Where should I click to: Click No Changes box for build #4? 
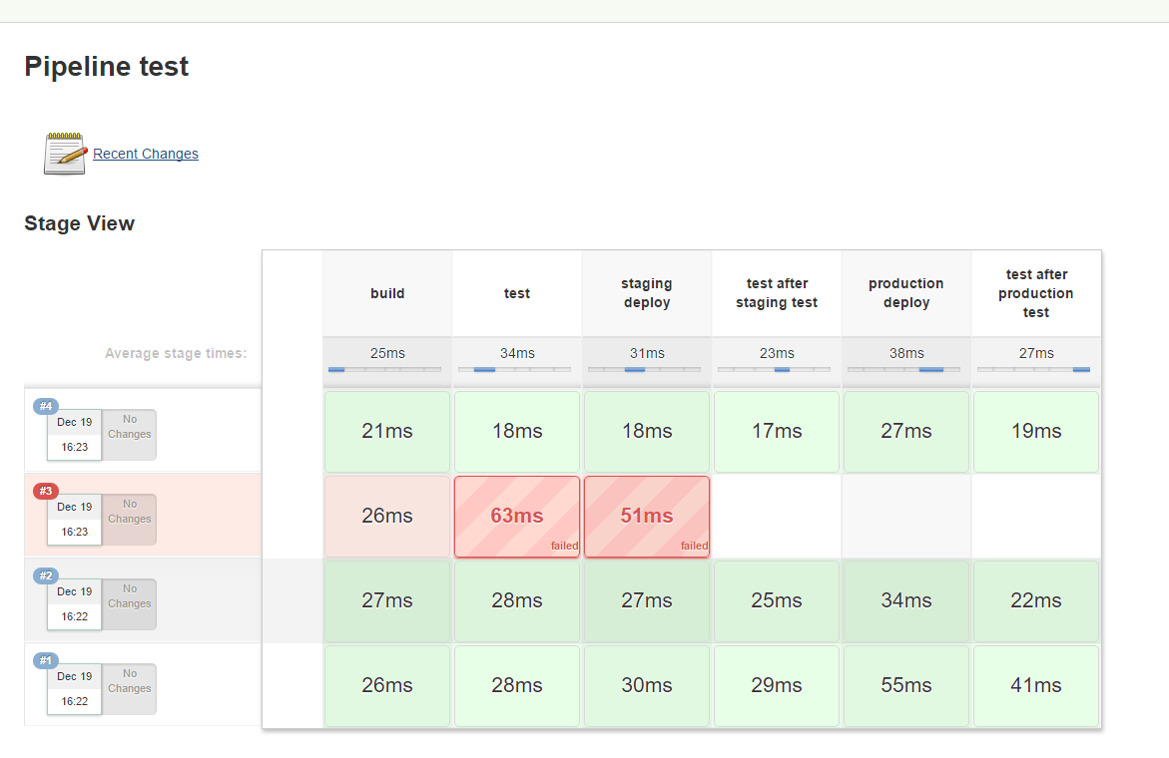130,434
